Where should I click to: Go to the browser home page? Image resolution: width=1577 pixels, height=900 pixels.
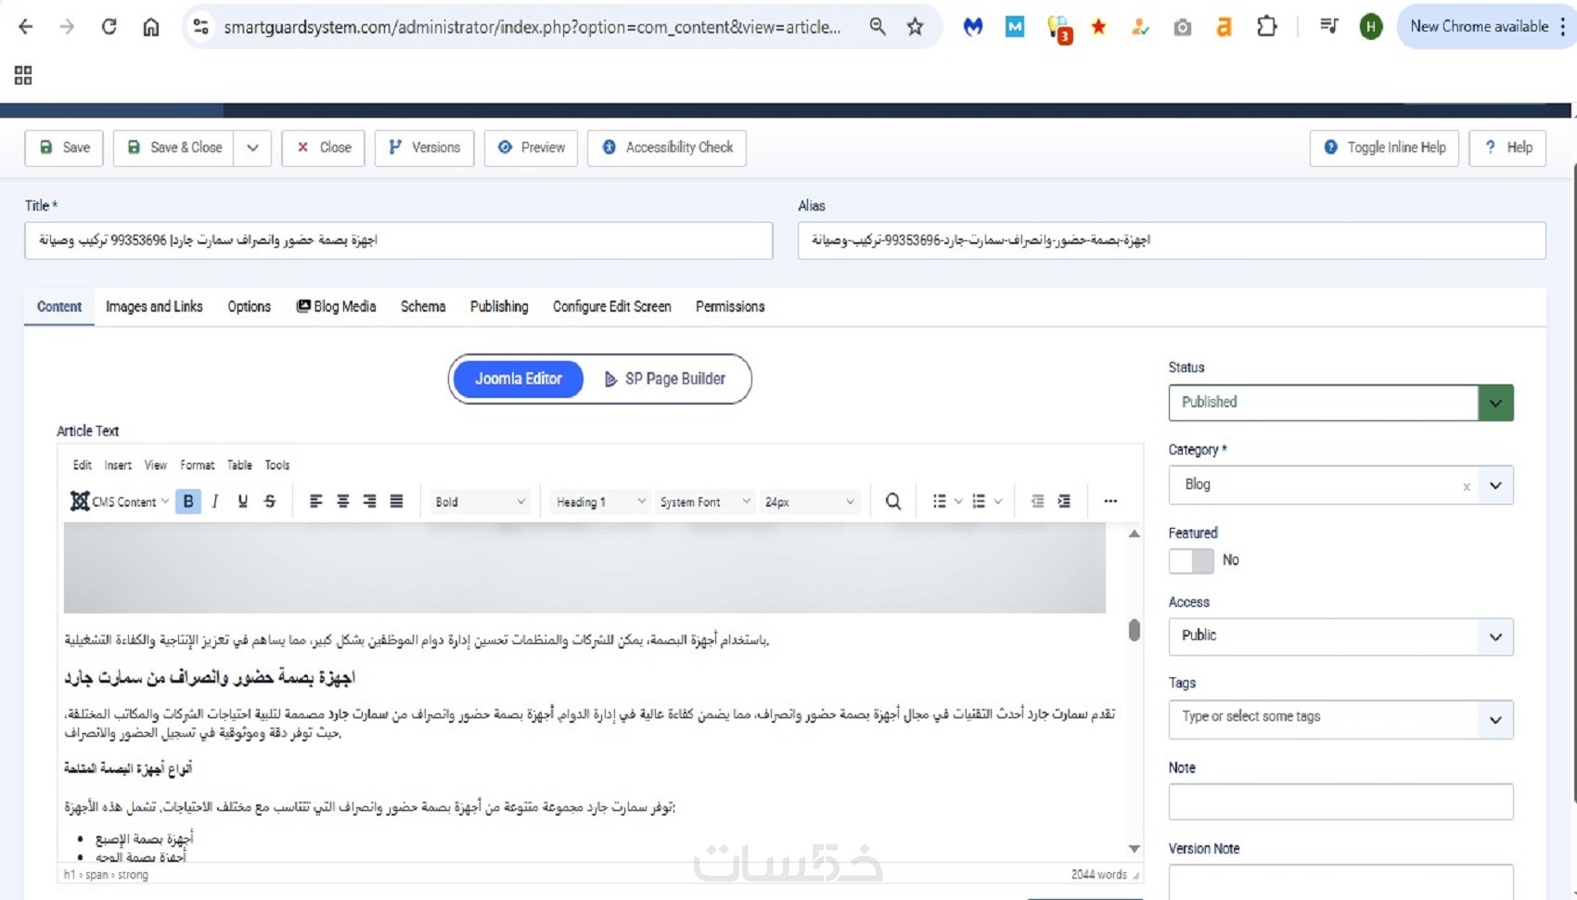point(150,27)
